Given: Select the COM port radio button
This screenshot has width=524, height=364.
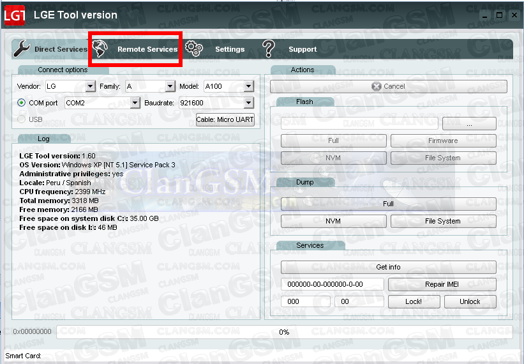Looking at the screenshot, I should (22, 103).
